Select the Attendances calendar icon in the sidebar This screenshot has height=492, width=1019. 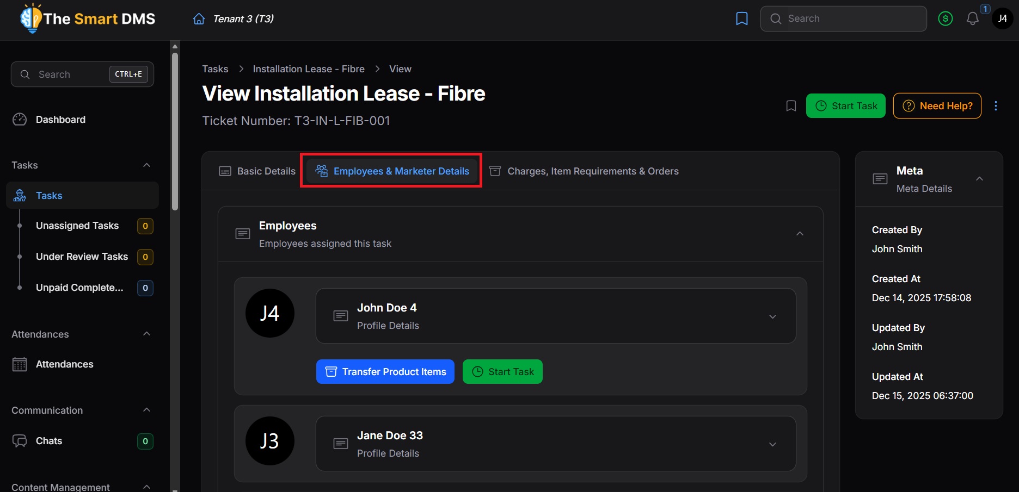pos(20,364)
